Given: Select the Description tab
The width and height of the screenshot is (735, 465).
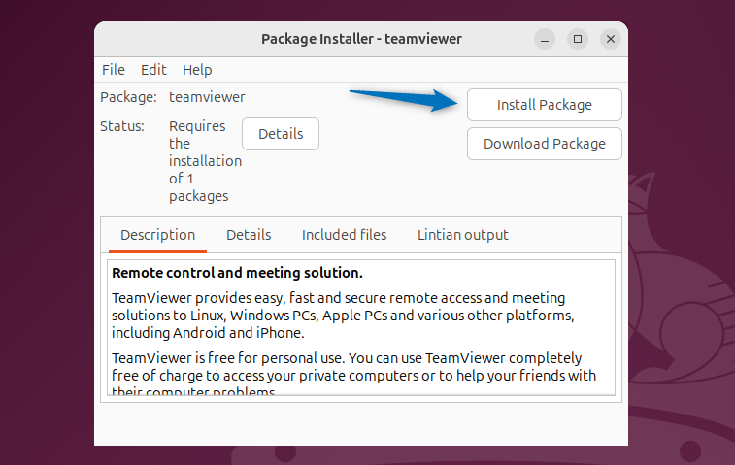Looking at the screenshot, I should 157,235.
